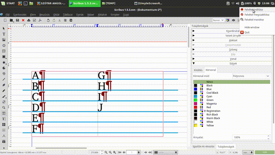Viewport: 275px width, 155px height.
Task: Collapse the Színek section
Action: tap(233, 63)
